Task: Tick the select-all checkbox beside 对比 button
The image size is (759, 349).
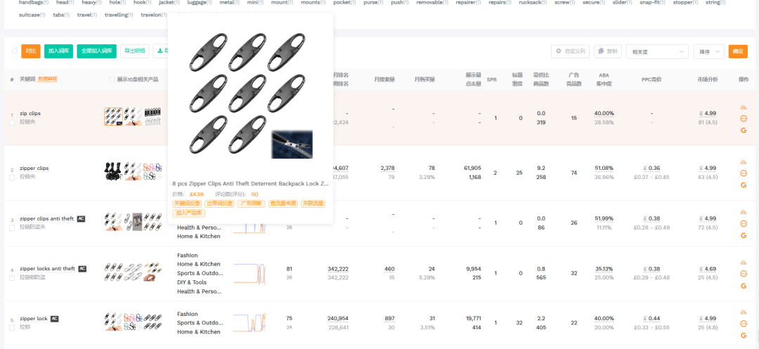Action: pyautogui.click(x=15, y=51)
